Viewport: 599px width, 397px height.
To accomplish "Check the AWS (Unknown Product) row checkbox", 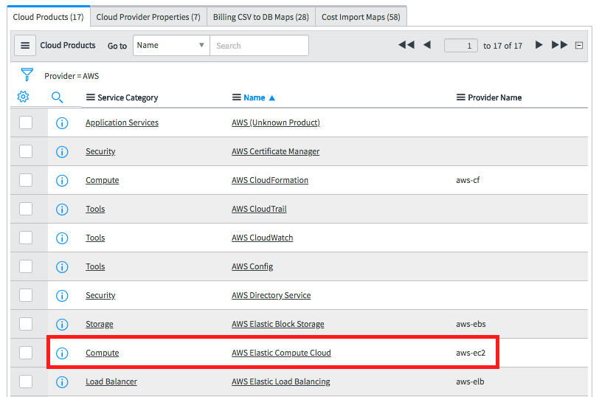I will pyautogui.click(x=26, y=122).
